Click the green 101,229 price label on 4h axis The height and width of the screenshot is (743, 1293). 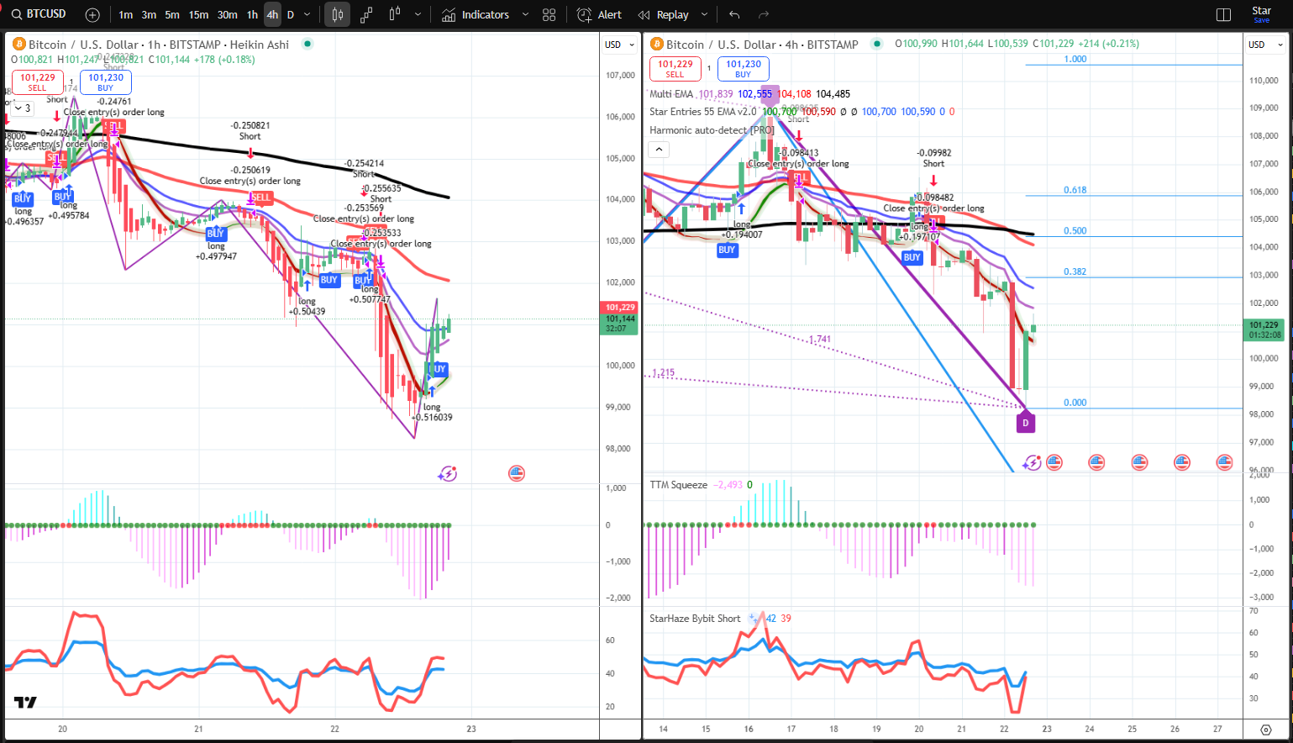(1264, 329)
